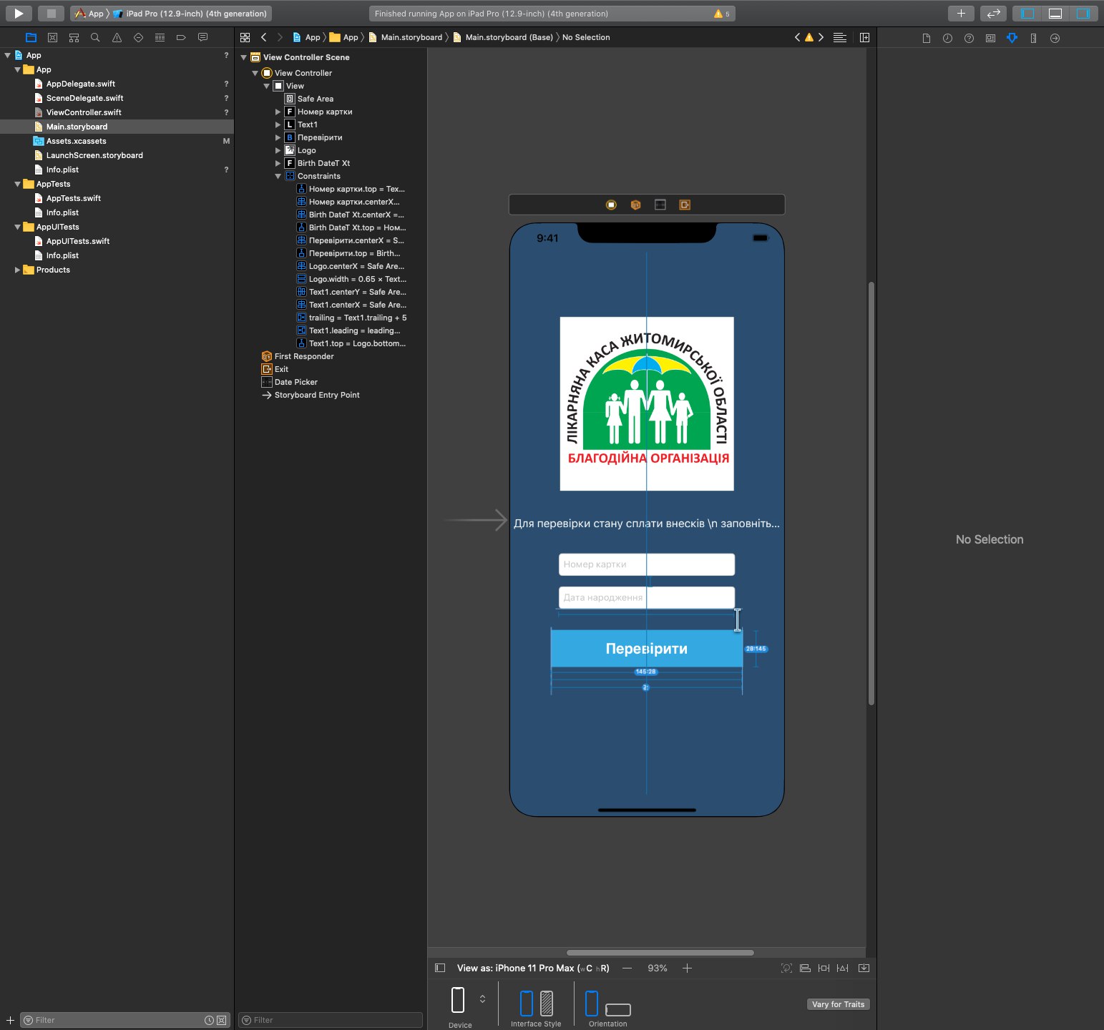The height and width of the screenshot is (1030, 1104).
Task: Collapse the AppTests folder
Action: pyautogui.click(x=18, y=184)
